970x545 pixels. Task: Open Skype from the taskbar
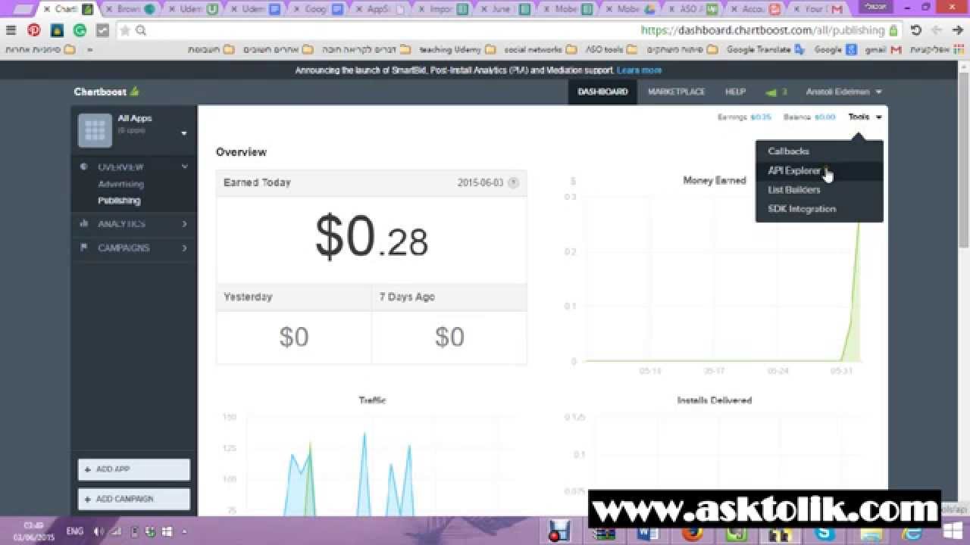pos(825,532)
